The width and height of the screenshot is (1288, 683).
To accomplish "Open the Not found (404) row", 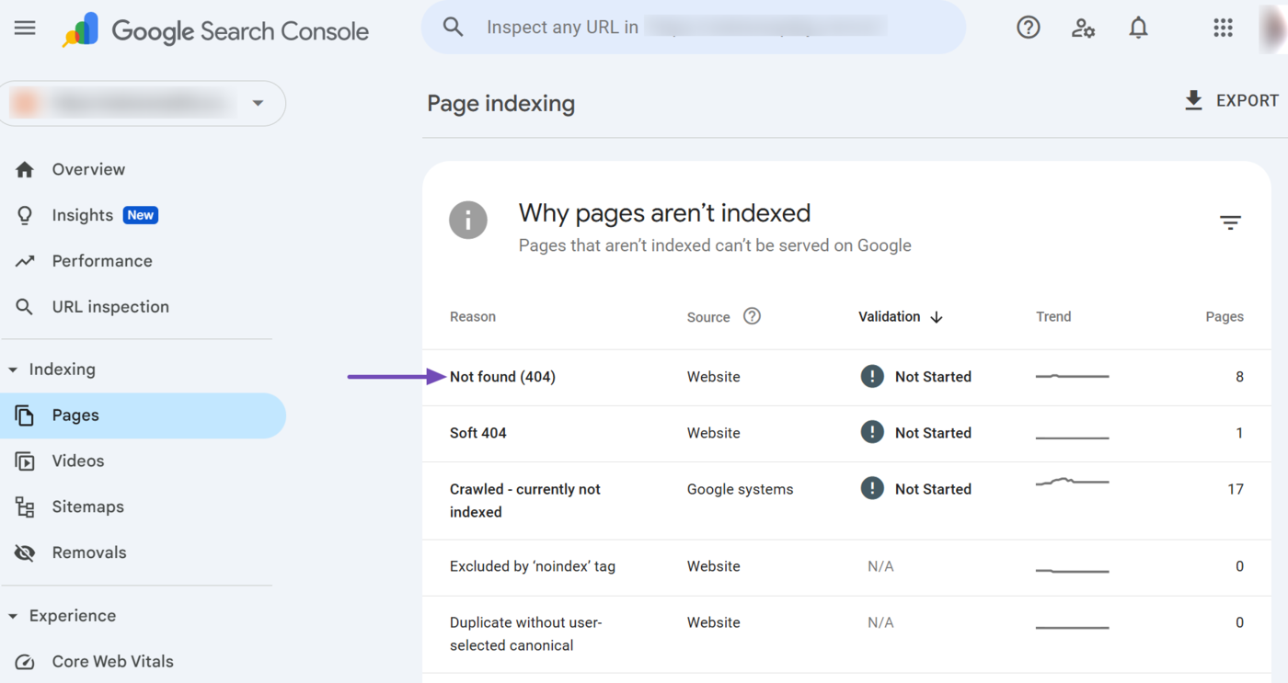I will click(502, 377).
